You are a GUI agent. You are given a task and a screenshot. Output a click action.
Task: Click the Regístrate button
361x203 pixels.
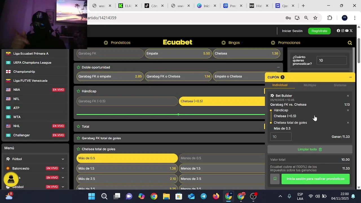click(319, 31)
